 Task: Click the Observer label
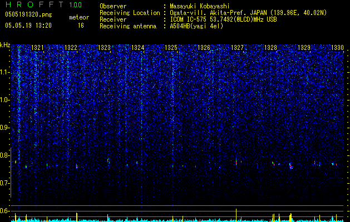(x=113, y=6)
